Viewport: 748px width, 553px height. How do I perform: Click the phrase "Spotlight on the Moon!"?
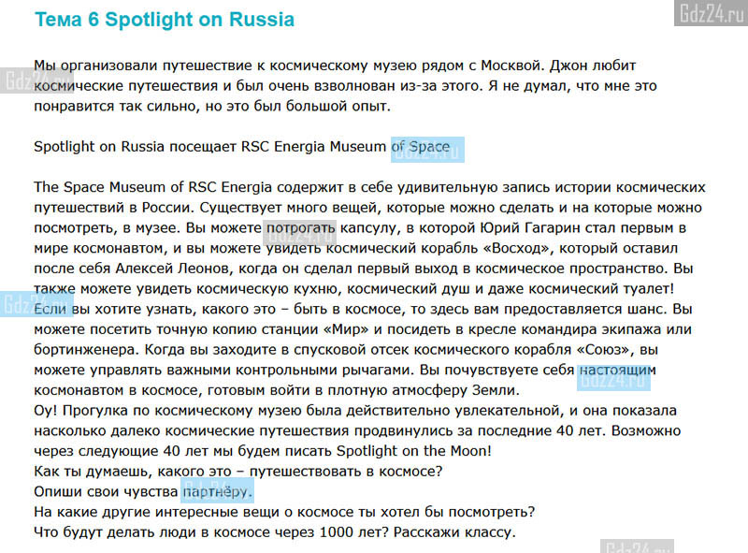[x=414, y=451]
